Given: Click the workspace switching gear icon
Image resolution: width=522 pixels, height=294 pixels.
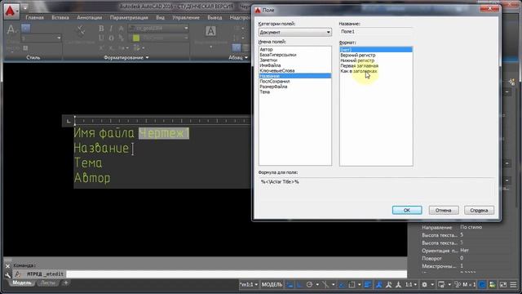Looking at the screenshot, I should [424, 285].
